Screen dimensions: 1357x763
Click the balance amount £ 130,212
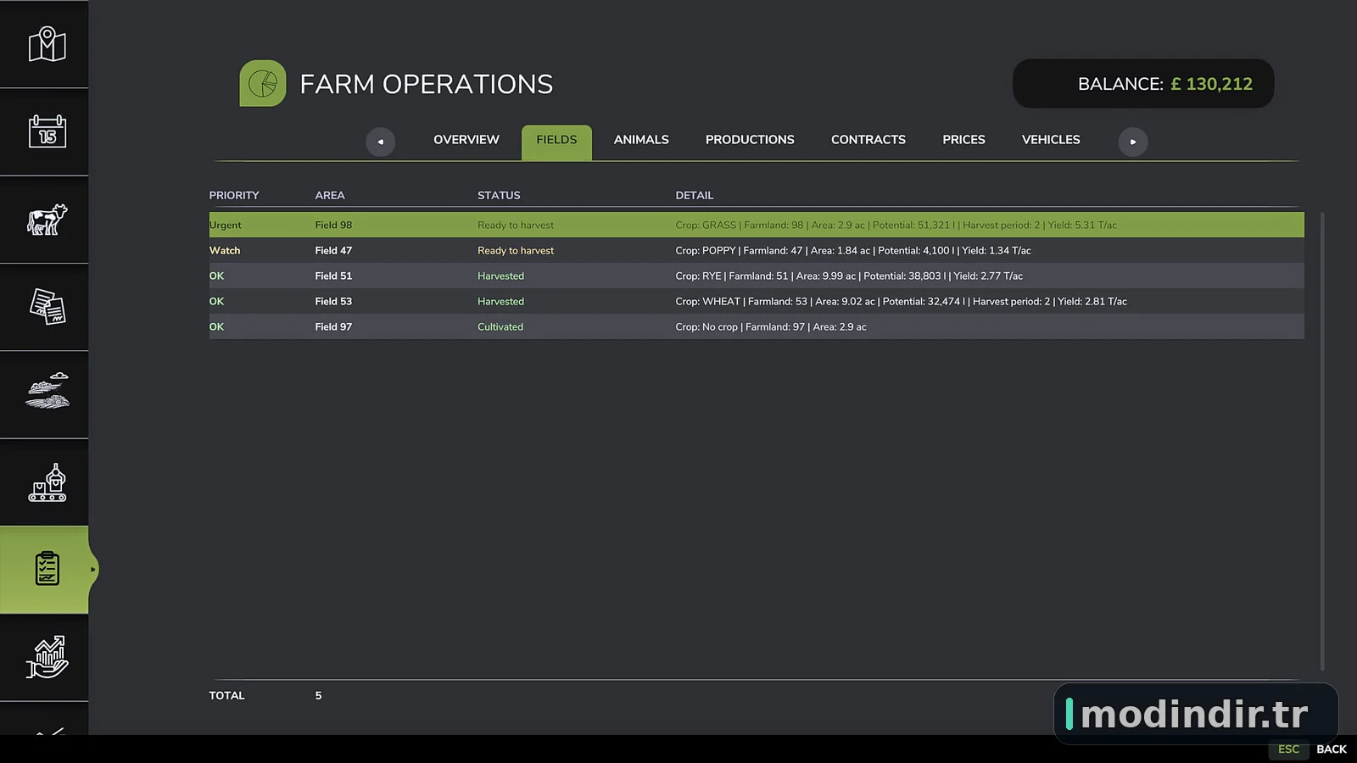click(x=1211, y=84)
